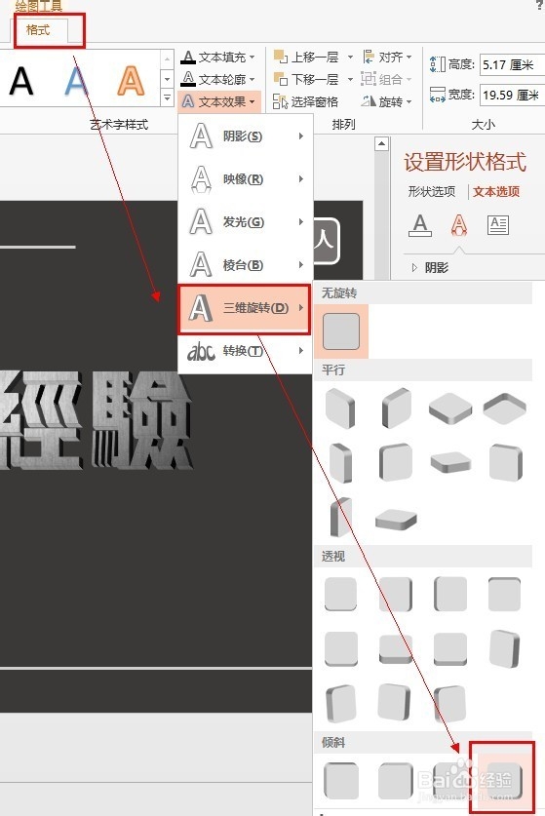Select second 透视 preset in first row
The width and height of the screenshot is (545, 816).
point(396,594)
